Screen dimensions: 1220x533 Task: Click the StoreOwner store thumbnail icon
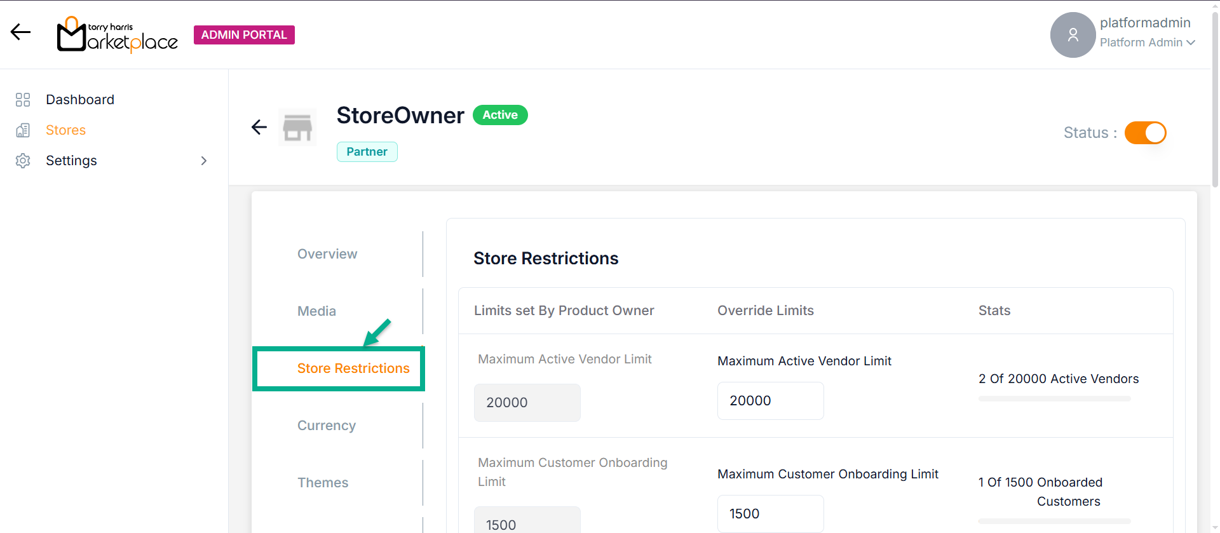click(297, 128)
